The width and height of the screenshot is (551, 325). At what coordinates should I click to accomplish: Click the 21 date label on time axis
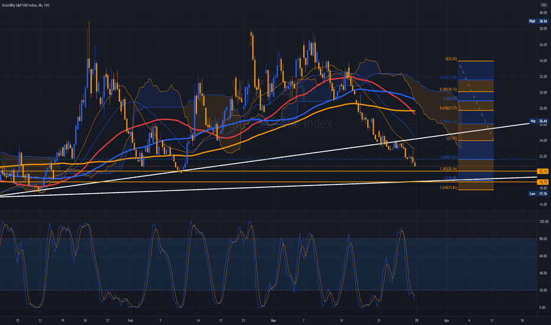tap(379, 320)
